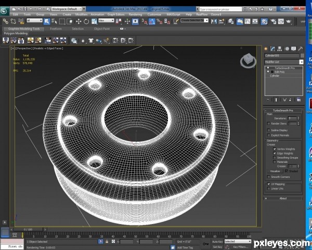The image size is (312, 250).
Task: Click the Select and Link tool icon
Action: click(5, 21)
